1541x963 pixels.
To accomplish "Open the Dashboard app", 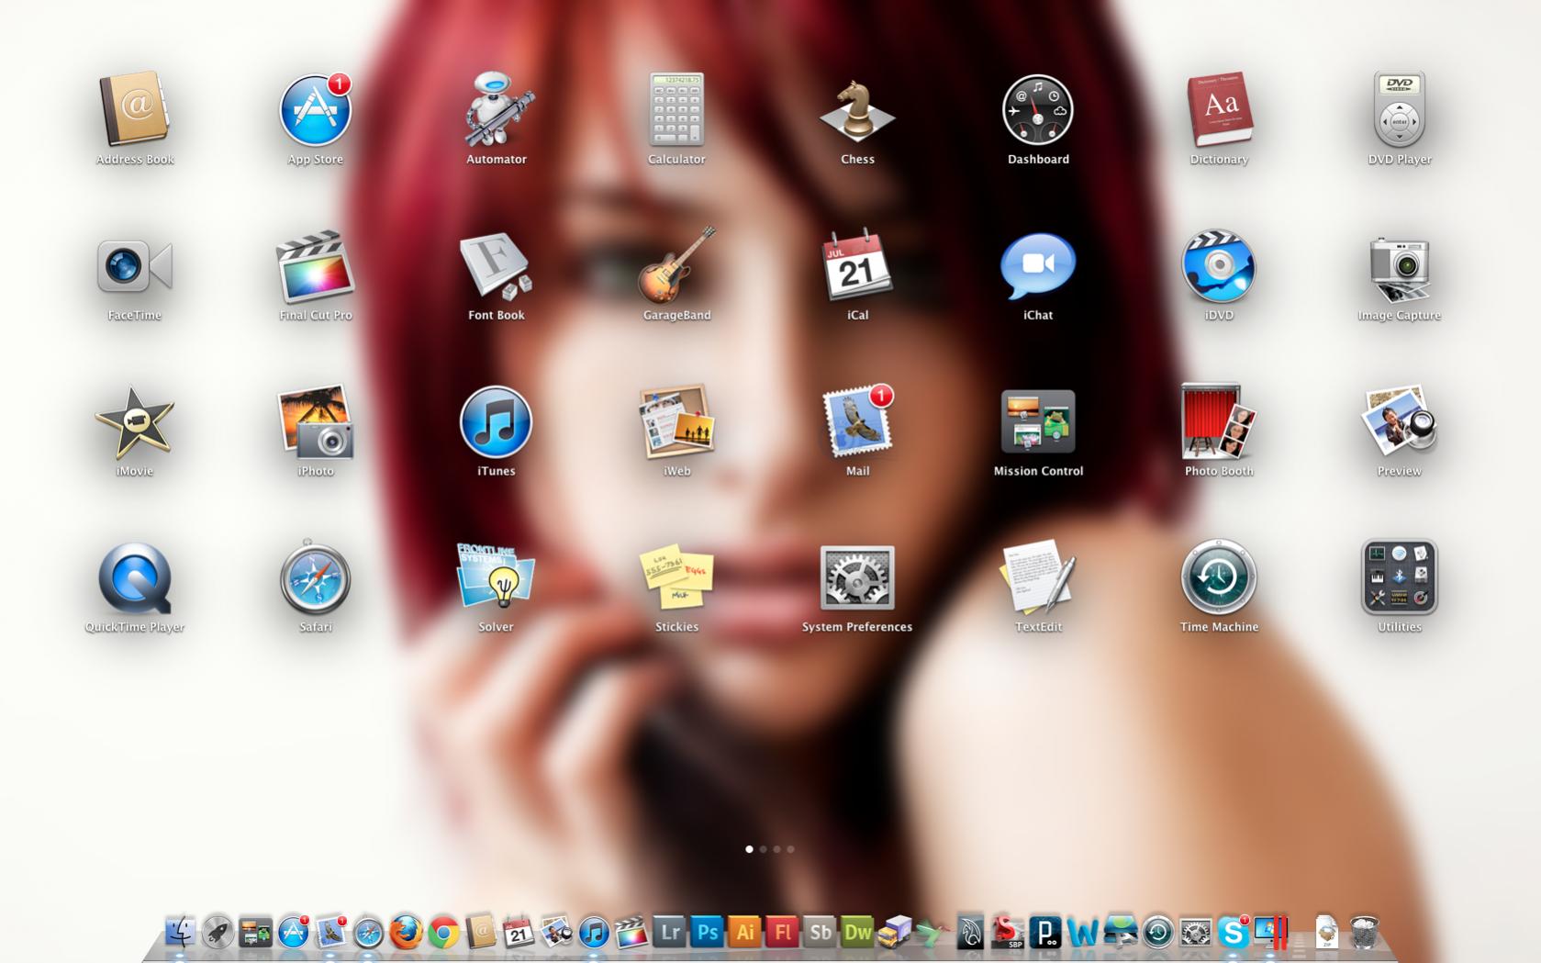I will 1038,110.
